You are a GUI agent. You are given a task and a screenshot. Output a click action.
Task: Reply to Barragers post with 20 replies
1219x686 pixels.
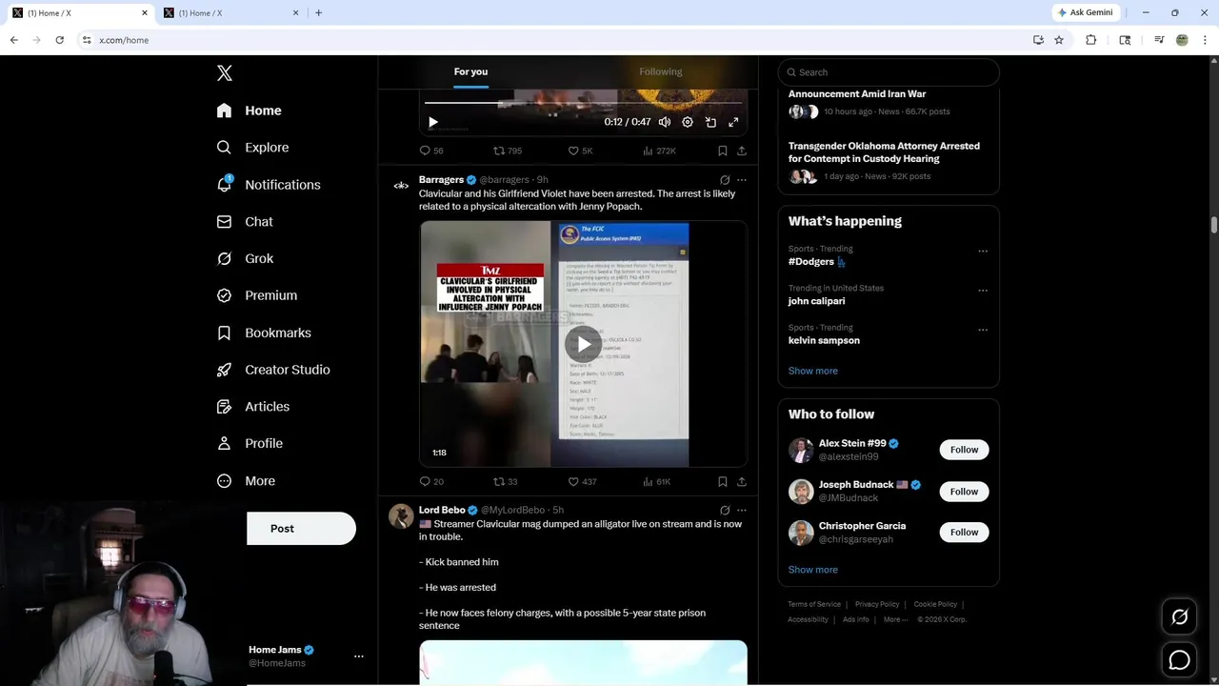tap(431, 482)
